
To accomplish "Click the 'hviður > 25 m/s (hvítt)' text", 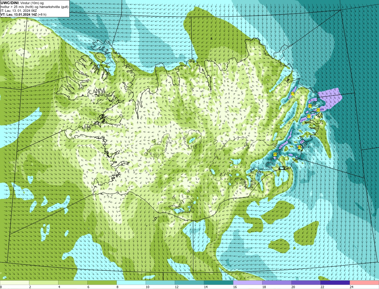I will [x=17, y=7].
